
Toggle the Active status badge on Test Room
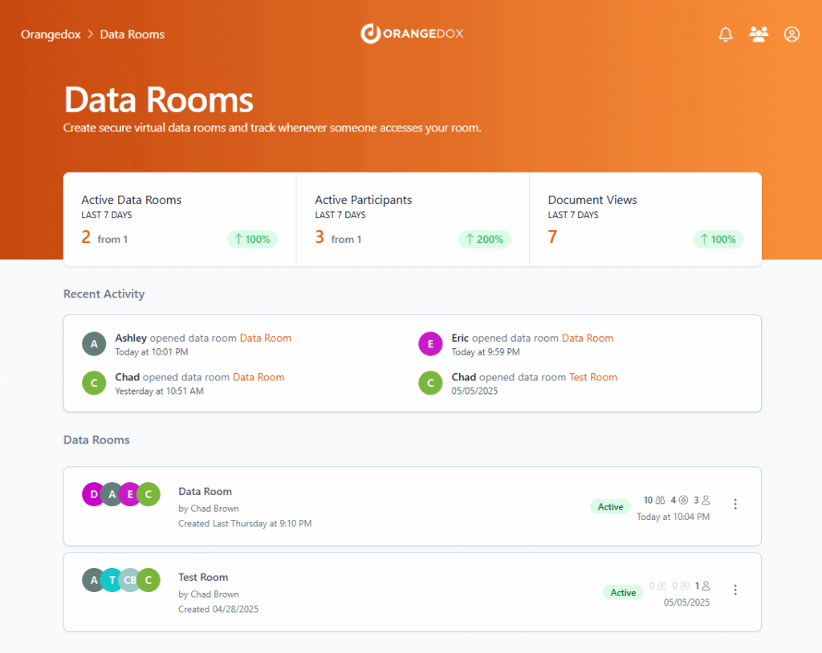click(623, 592)
